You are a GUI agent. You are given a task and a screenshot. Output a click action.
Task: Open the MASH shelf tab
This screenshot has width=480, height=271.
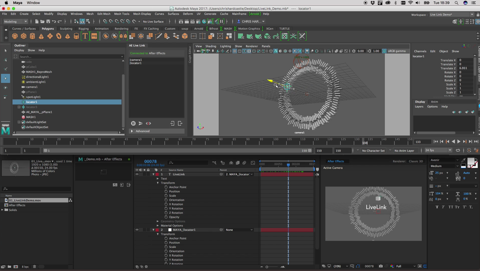pyautogui.click(x=228, y=29)
